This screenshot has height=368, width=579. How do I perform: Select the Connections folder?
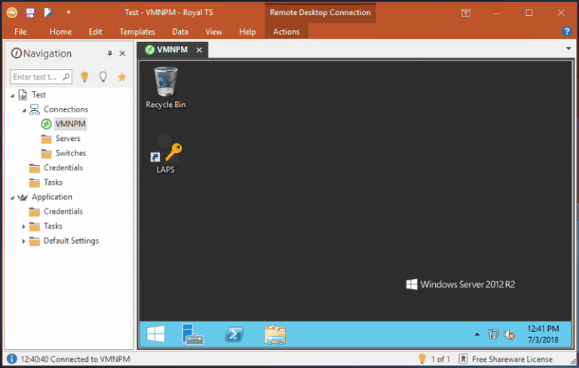66,109
